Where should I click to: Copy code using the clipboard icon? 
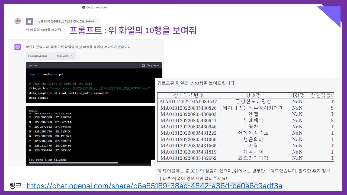[x=143, y=65]
